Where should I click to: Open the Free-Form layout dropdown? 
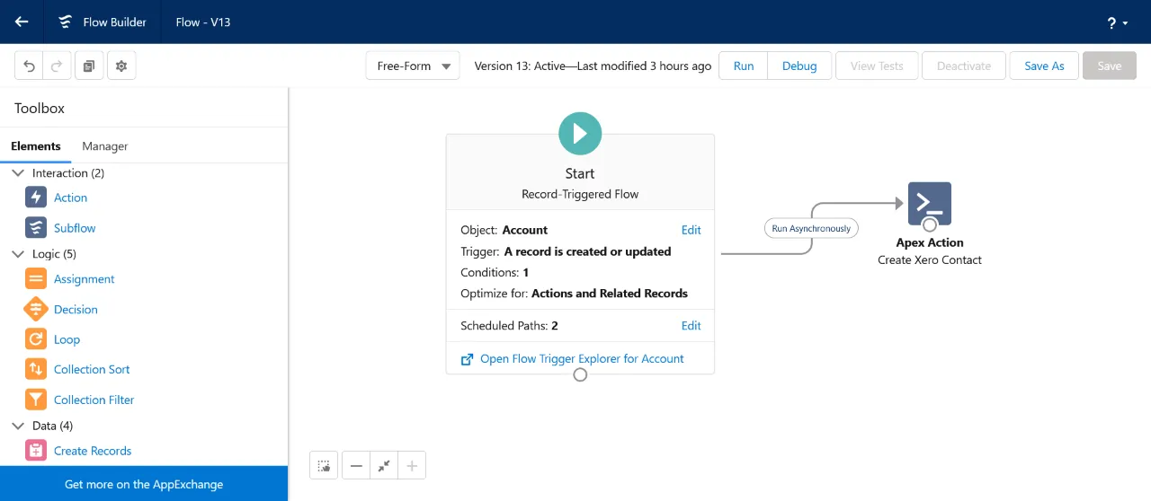(x=413, y=66)
